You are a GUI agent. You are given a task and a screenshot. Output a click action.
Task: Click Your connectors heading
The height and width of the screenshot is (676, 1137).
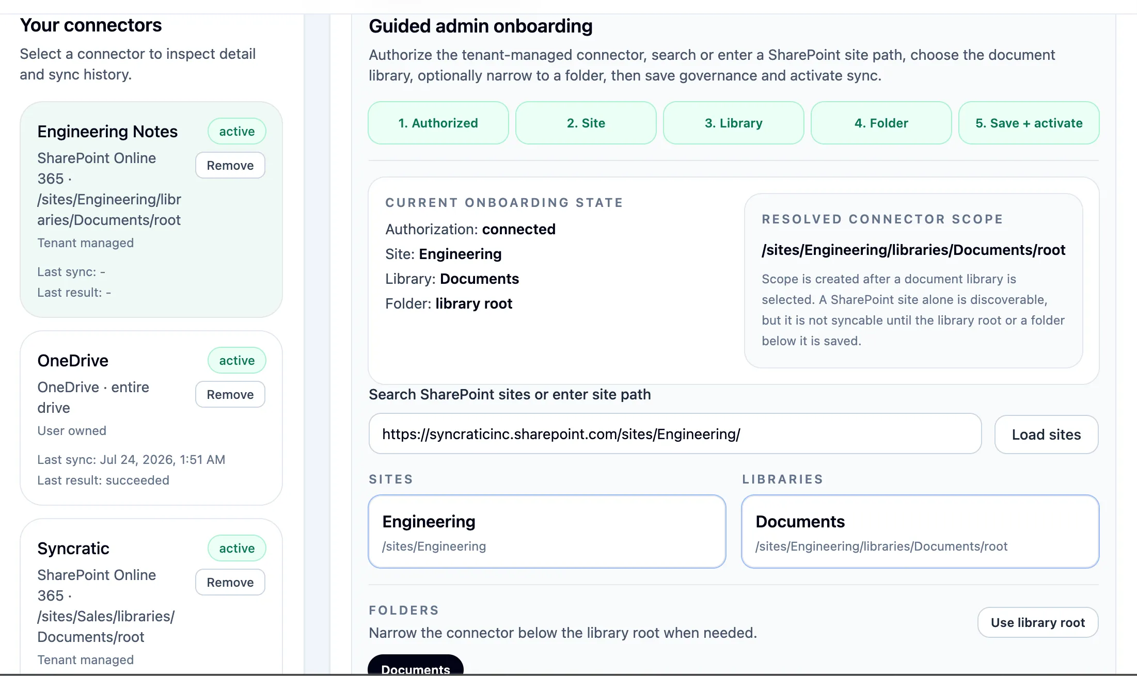point(91,25)
